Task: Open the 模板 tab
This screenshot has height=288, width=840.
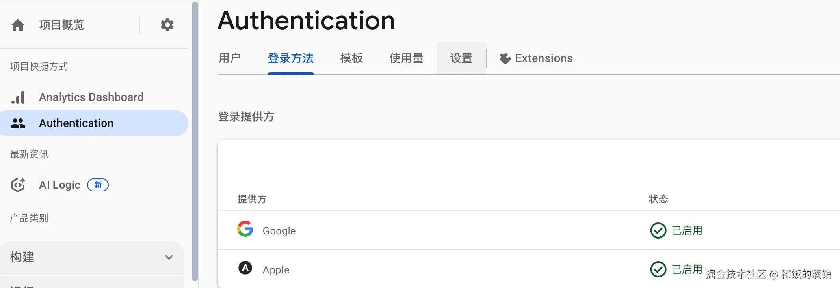Action: (x=351, y=58)
